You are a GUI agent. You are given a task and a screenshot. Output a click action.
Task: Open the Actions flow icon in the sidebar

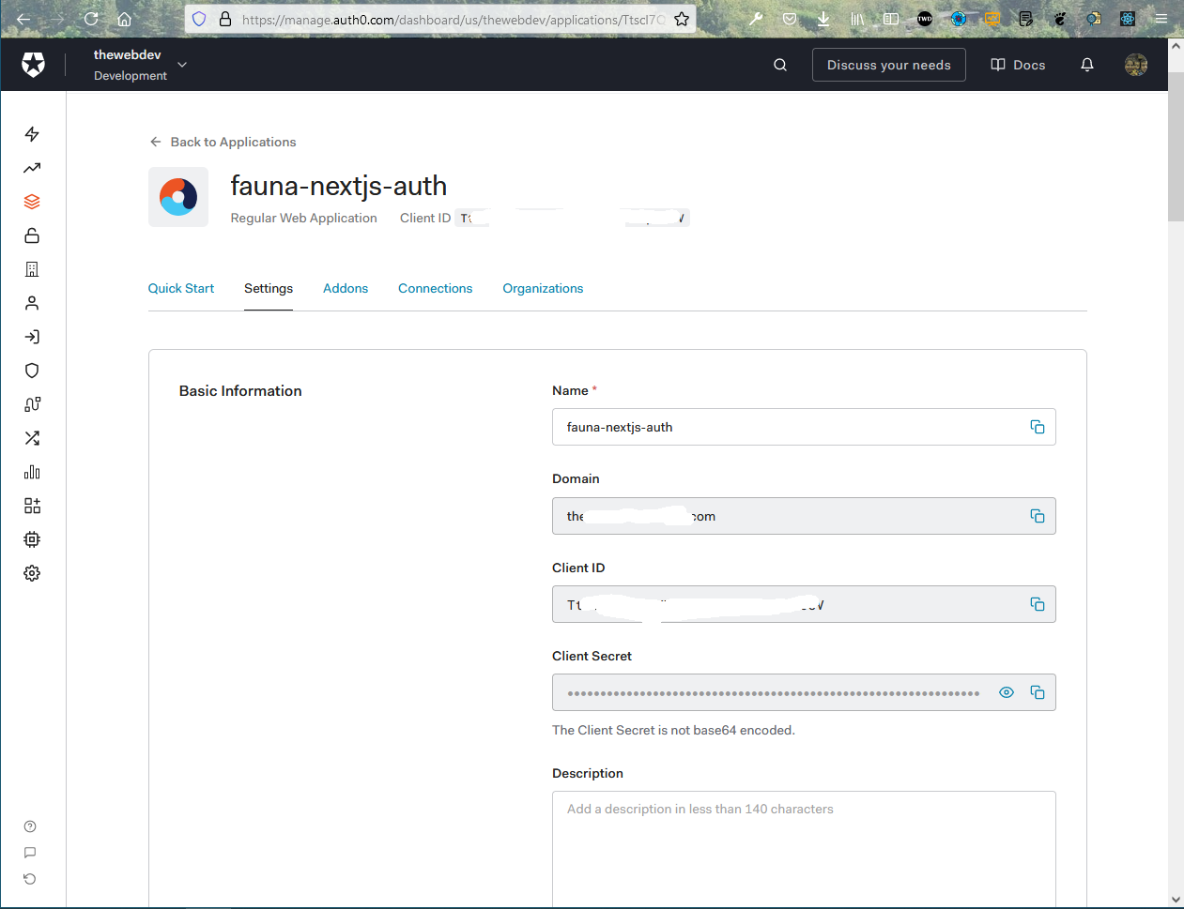32,404
